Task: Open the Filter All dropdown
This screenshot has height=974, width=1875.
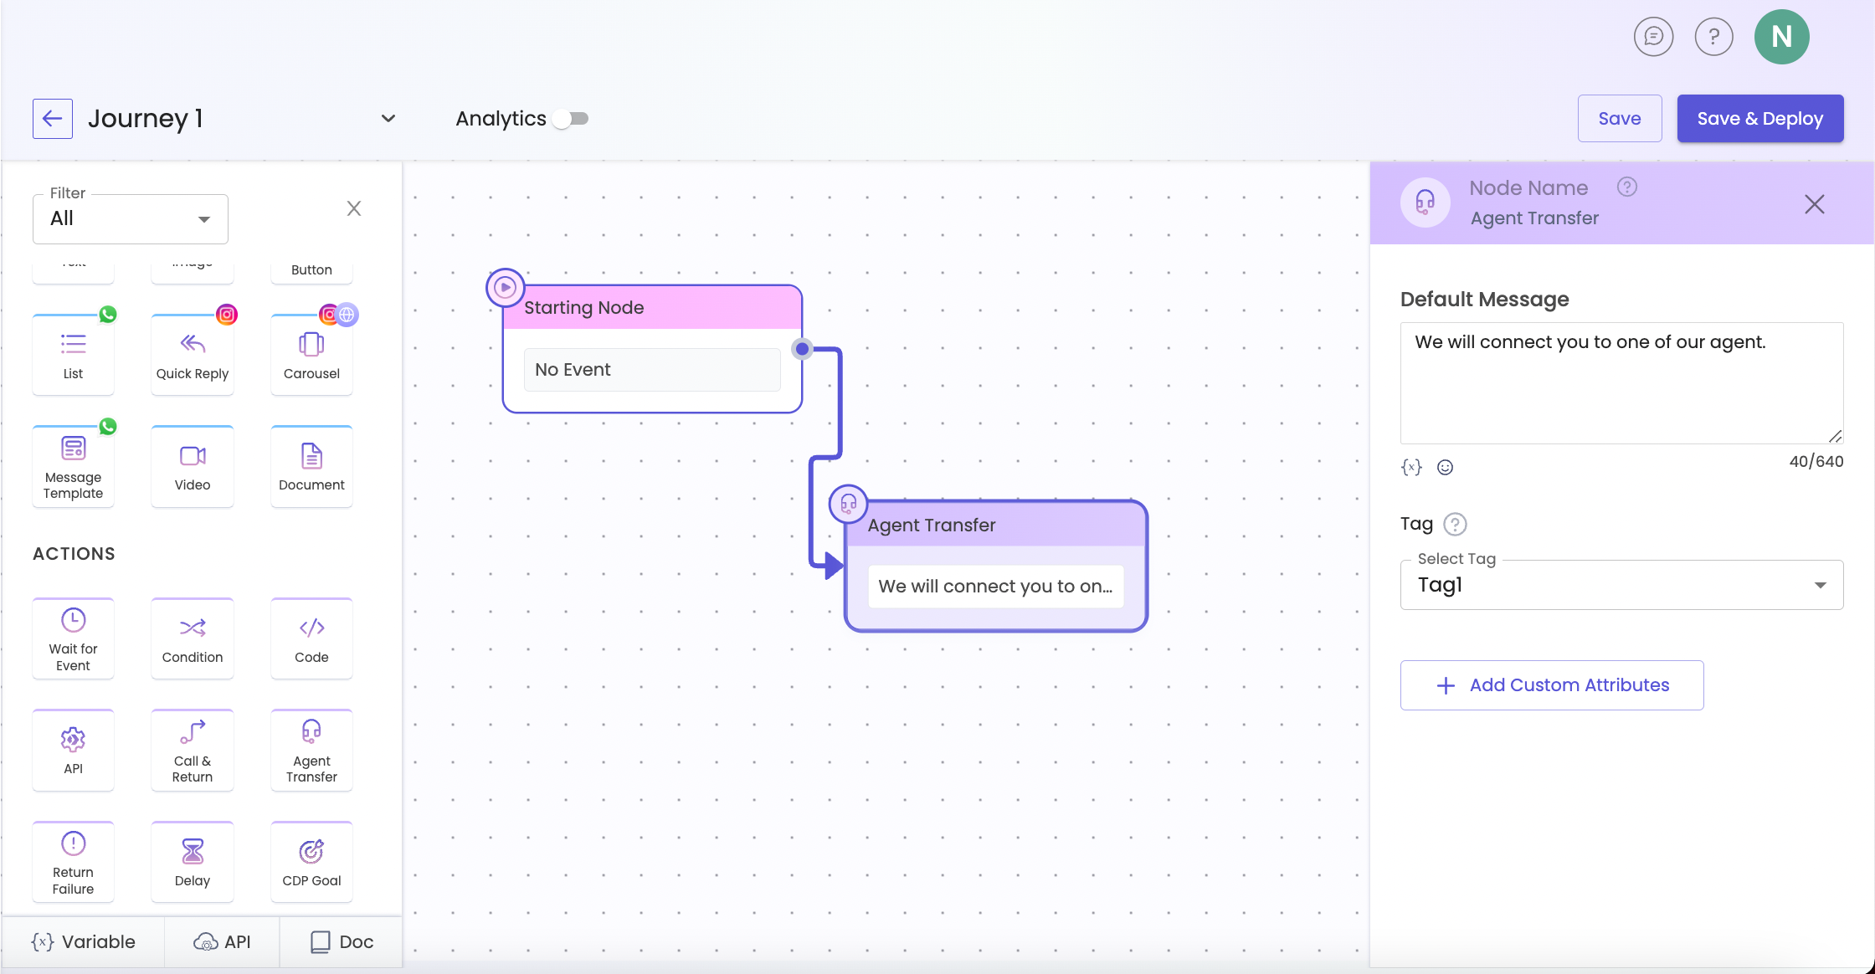Action: click(x=131, y=219)
